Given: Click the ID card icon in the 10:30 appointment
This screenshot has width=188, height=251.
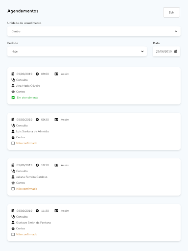Looking at the screenshot, I should 56,165.
